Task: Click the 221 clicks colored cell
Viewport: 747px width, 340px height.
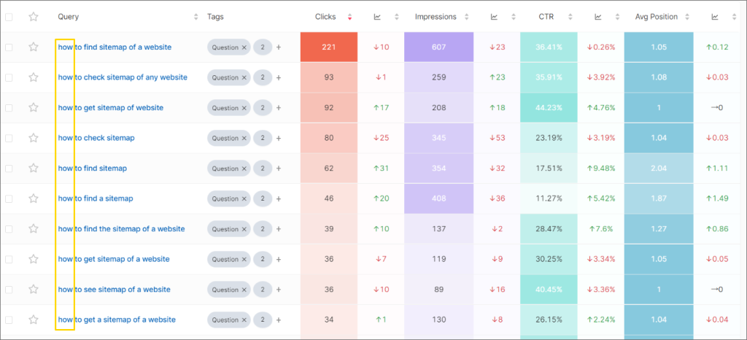Action: click(x=328, y=47)
